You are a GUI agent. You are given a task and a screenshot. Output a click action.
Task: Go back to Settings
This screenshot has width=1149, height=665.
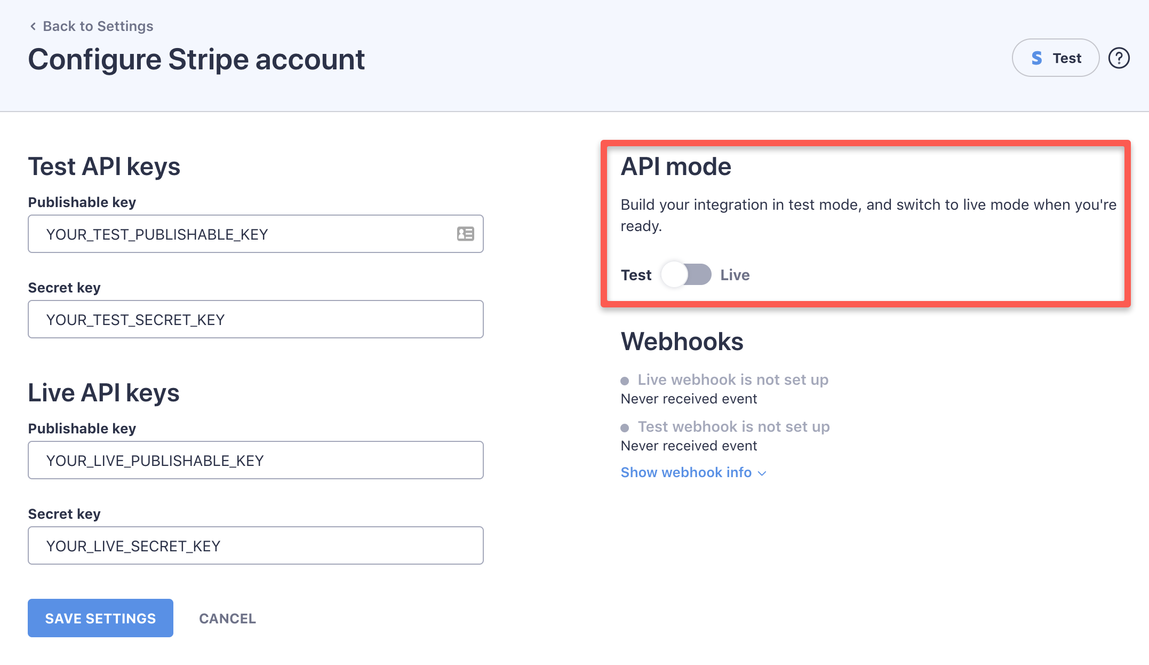coord(91,26)
